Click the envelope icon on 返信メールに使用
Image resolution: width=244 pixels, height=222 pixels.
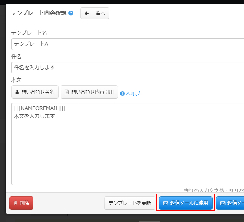coord(165,203)
